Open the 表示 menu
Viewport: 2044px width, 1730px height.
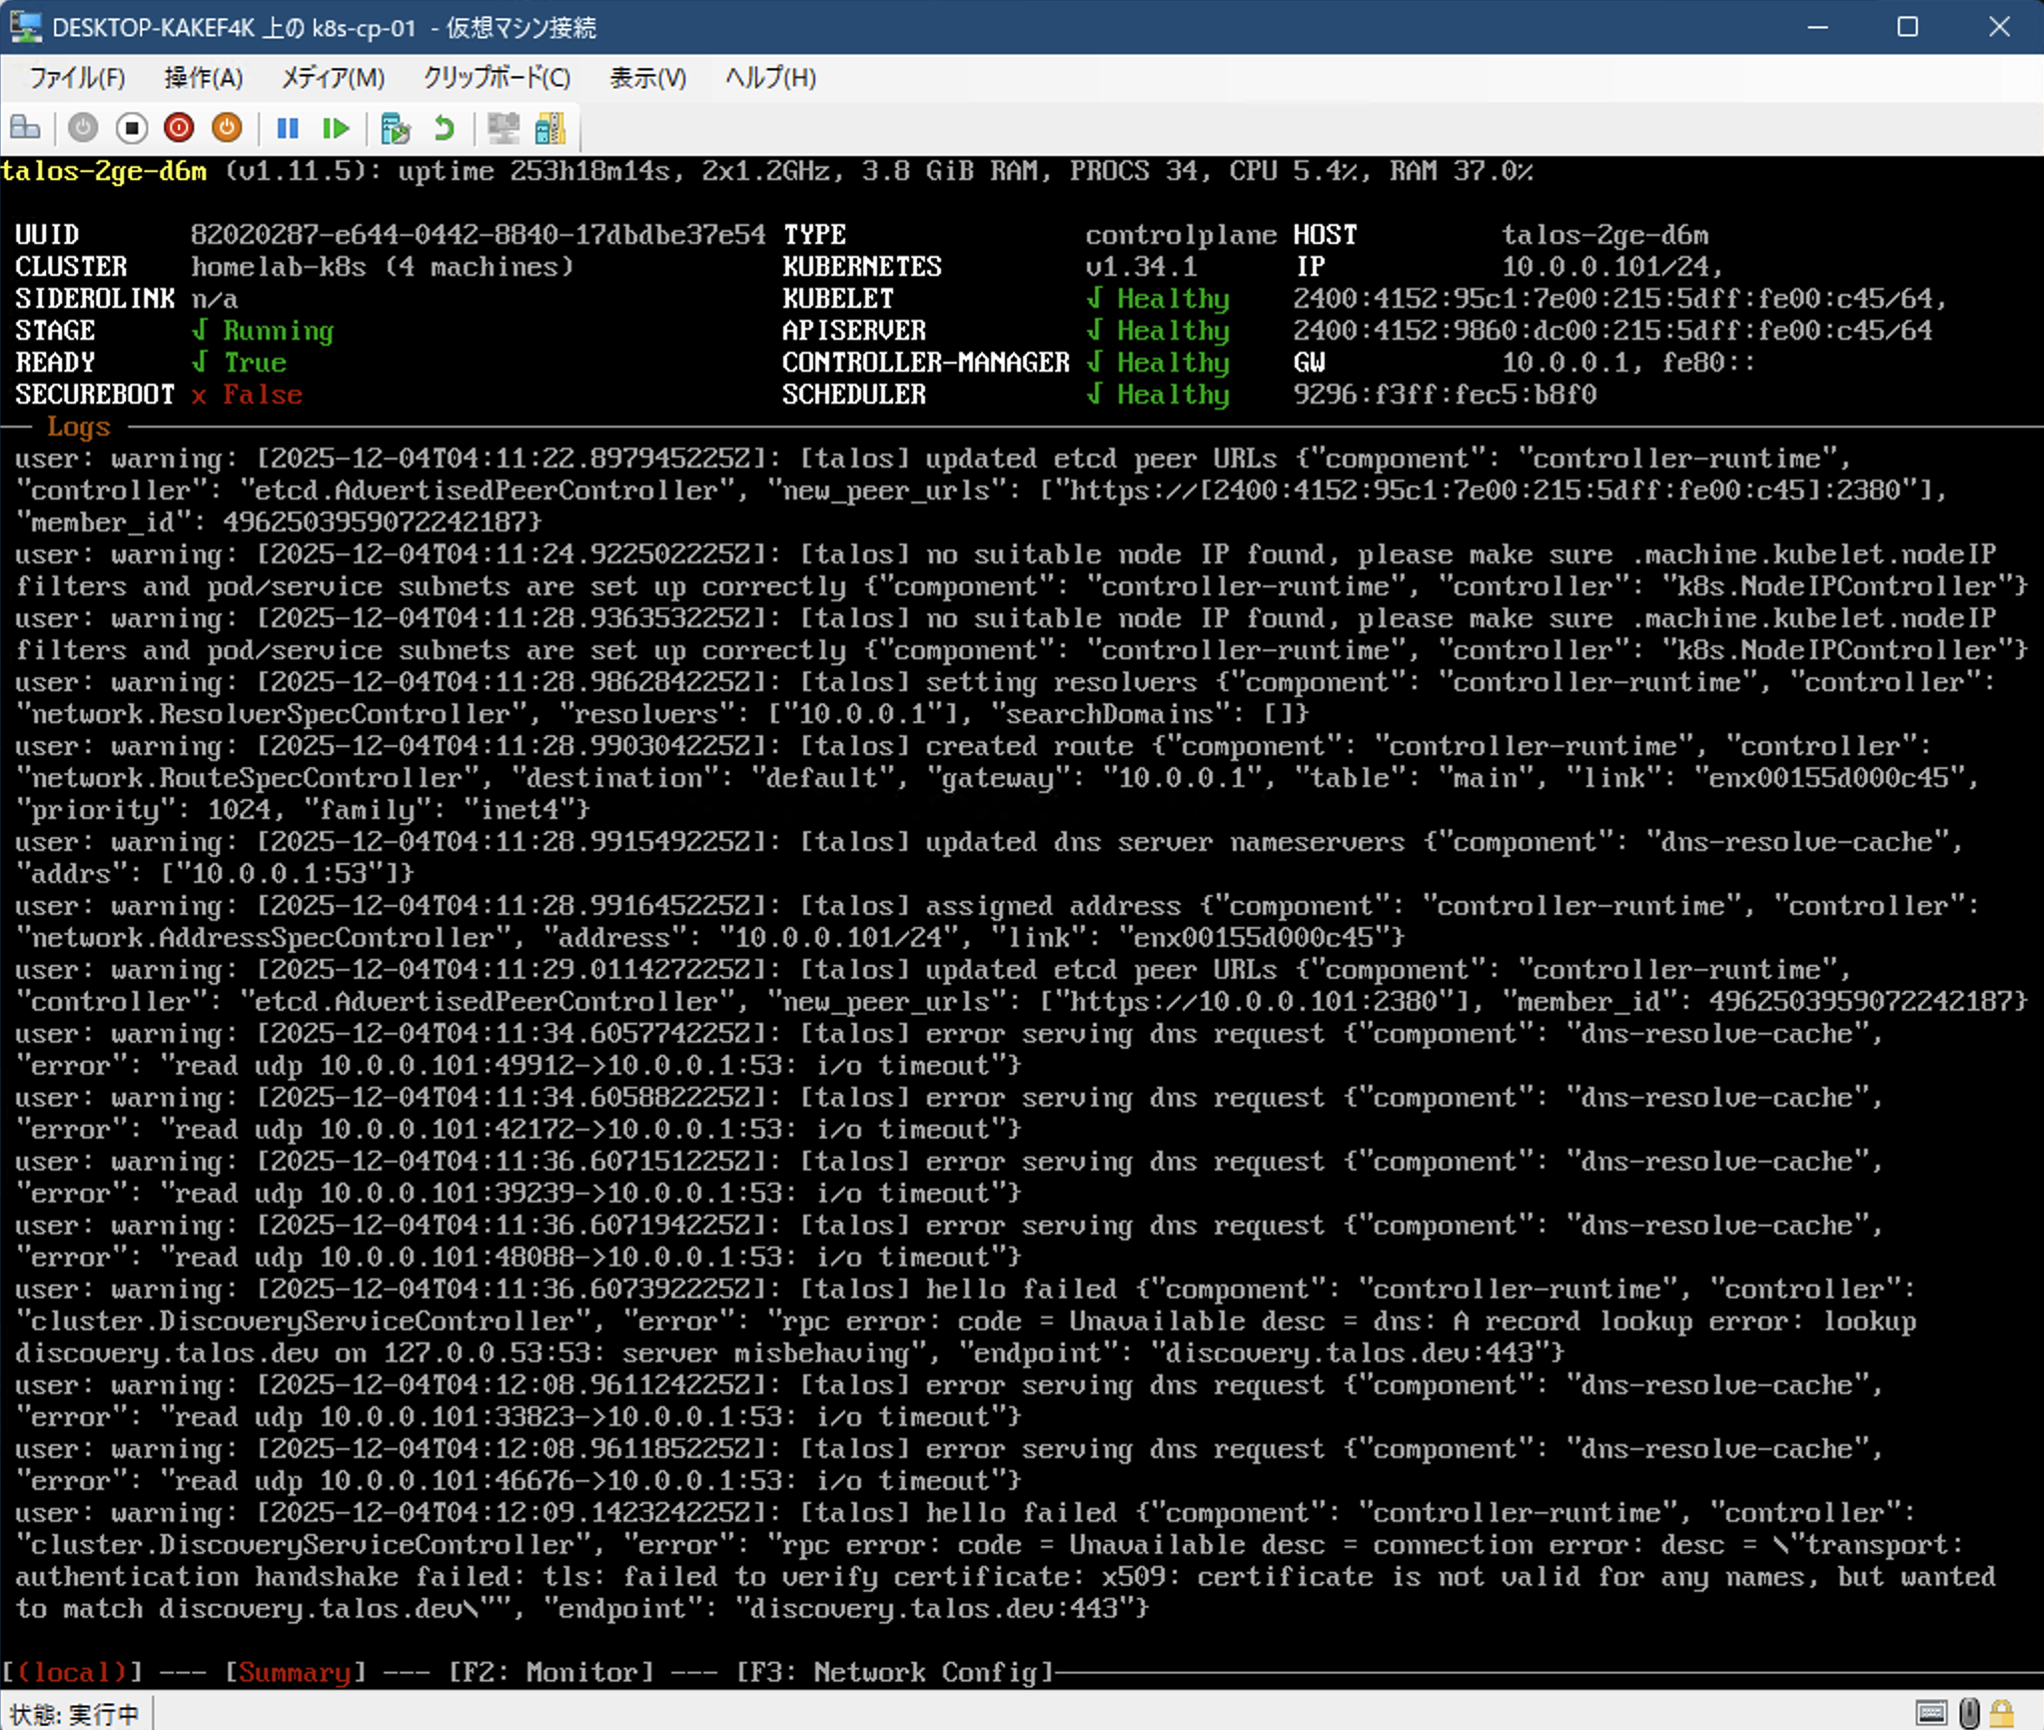click(645, 78)
